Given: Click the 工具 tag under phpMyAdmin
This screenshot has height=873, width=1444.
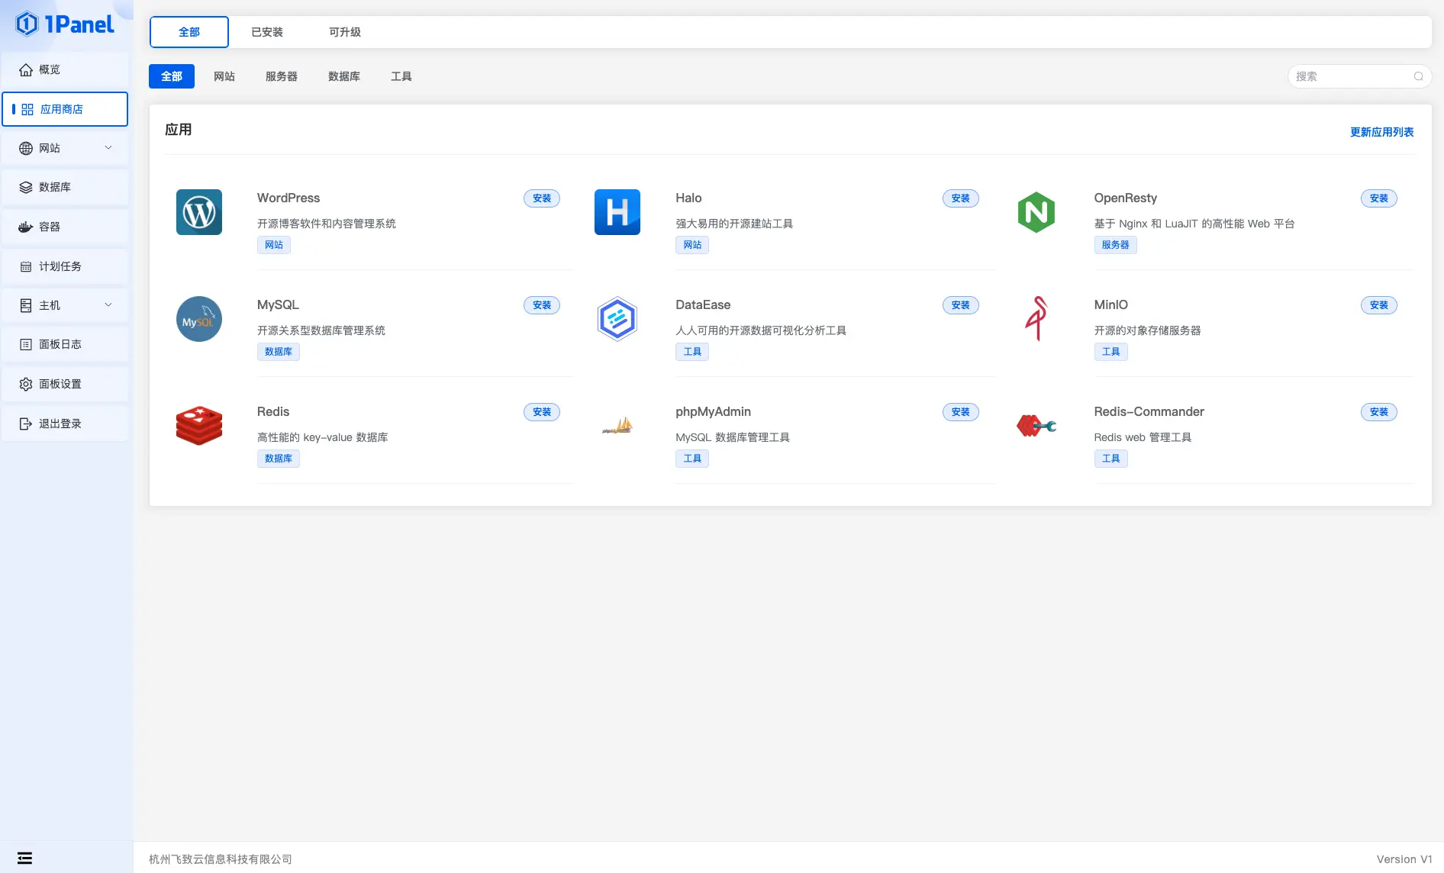Looking at the screenshot, I should 692,459.
